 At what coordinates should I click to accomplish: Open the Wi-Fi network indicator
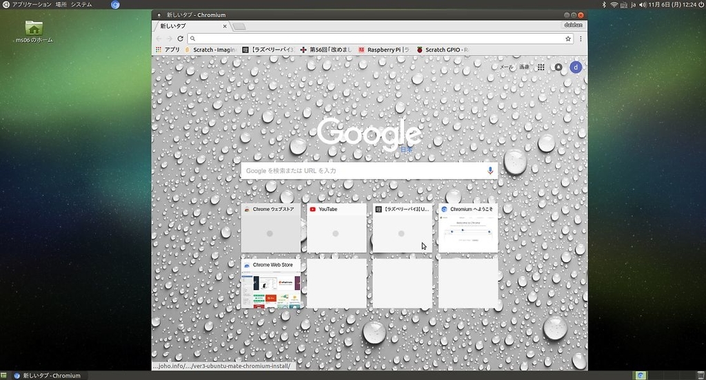(614, 5)
